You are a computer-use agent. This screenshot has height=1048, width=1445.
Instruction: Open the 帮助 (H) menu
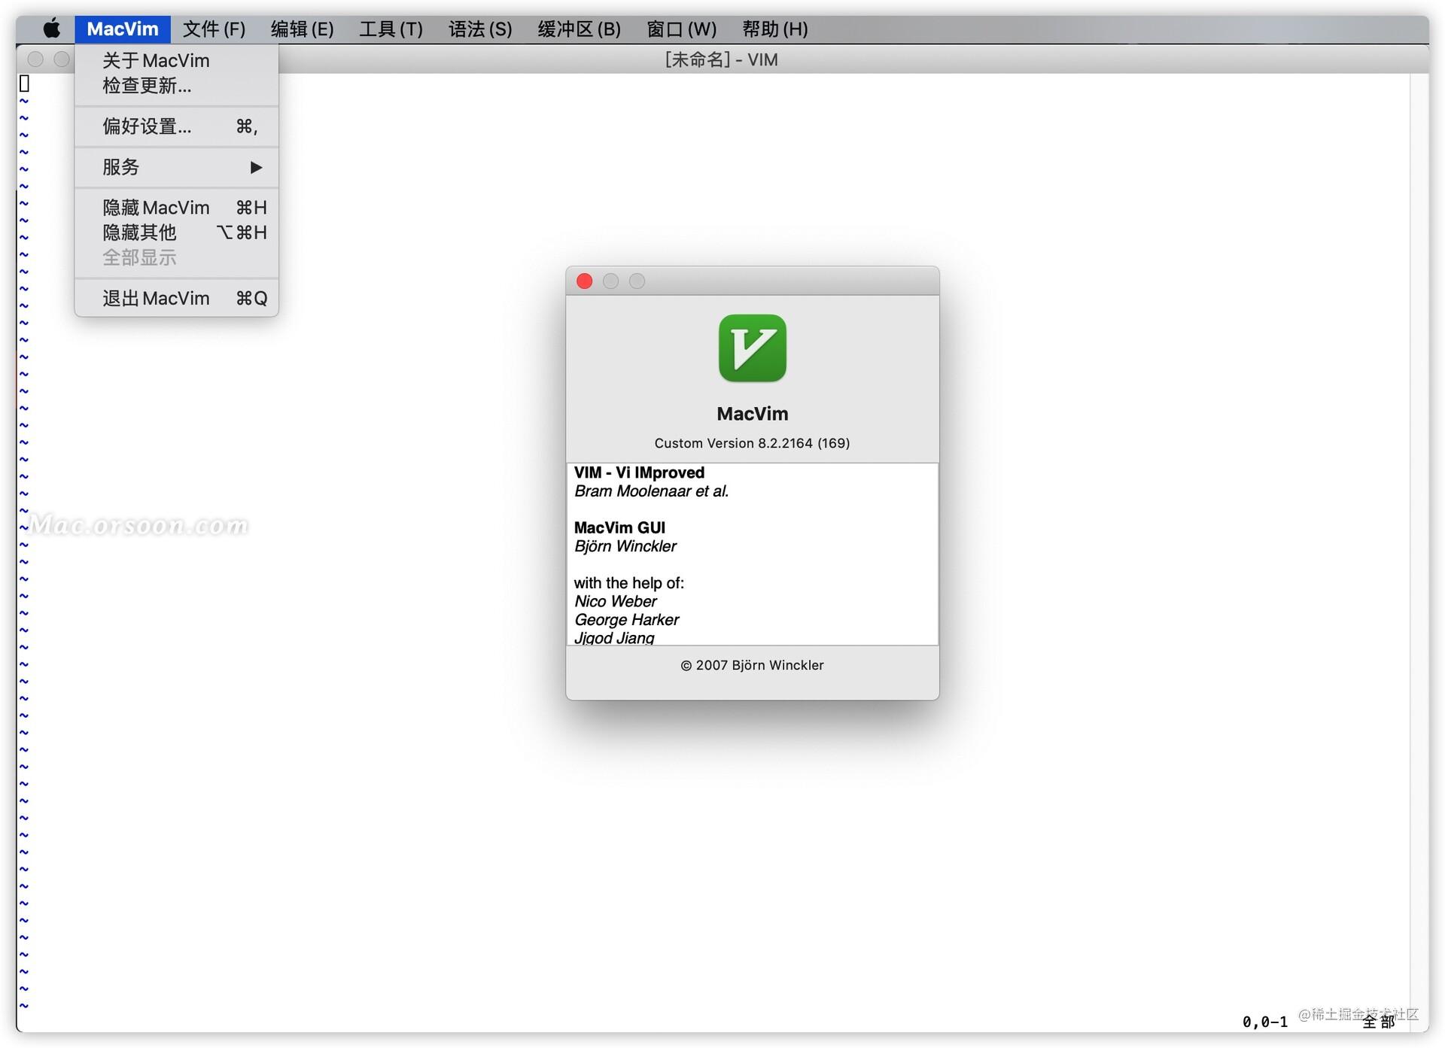coord(774,29)
